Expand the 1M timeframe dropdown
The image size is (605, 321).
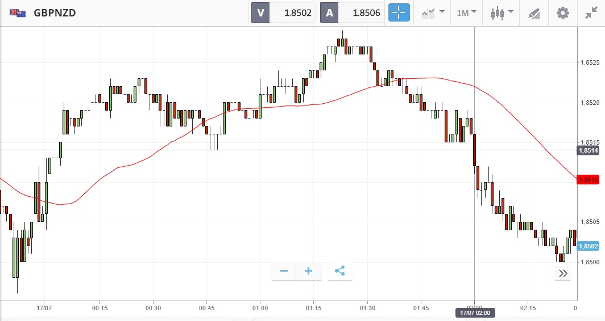pyautogui.click(x=466, y=12)
